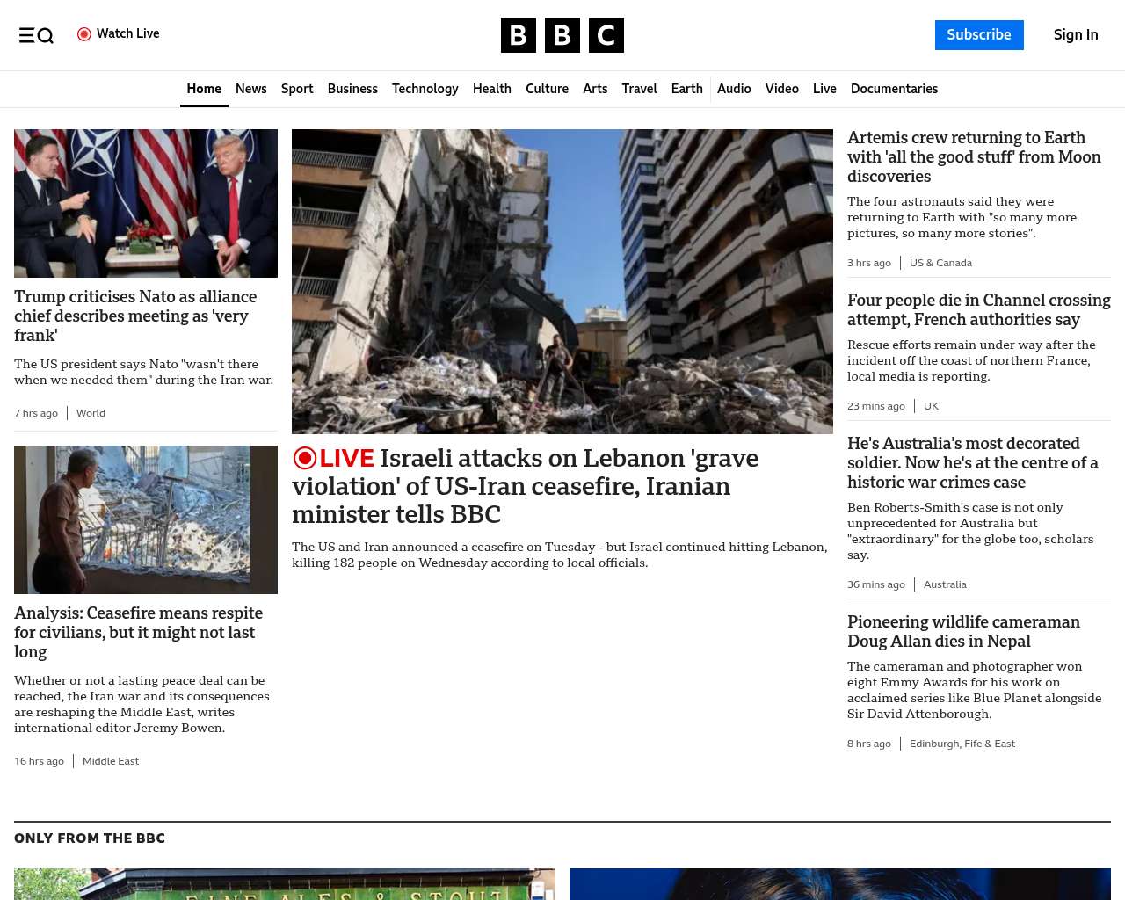The height and width of the screenshot is (900, 1125).
Task: Click the Only From The BBC heading
Action: point(90,838)
